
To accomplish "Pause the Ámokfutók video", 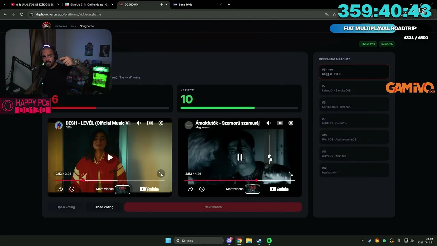I will pos(240,158).
